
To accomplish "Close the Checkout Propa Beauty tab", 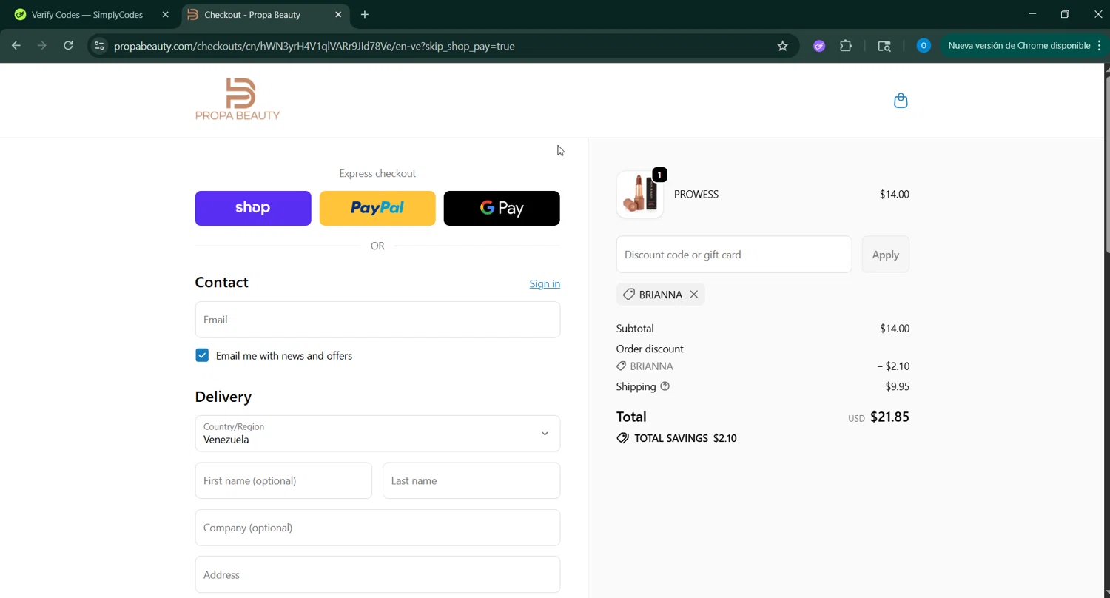I will (x=338, y=14).
